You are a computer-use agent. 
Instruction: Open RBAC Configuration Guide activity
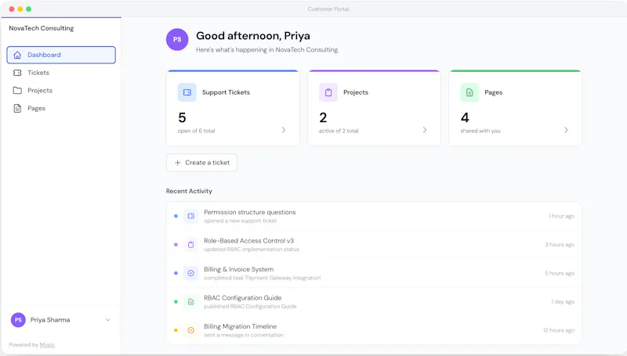click(x=374, y=302)
